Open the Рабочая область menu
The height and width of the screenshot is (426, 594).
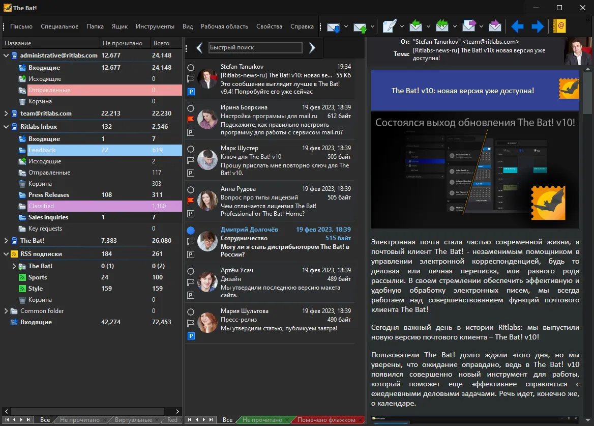pyautogui.click(x=224, y=26)
